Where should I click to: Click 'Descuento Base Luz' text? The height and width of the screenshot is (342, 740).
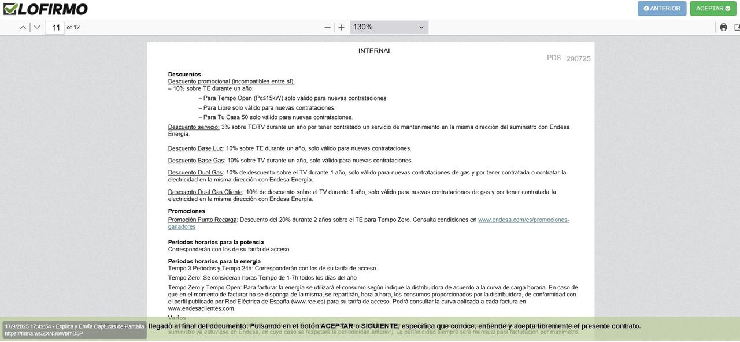(195, 148)
